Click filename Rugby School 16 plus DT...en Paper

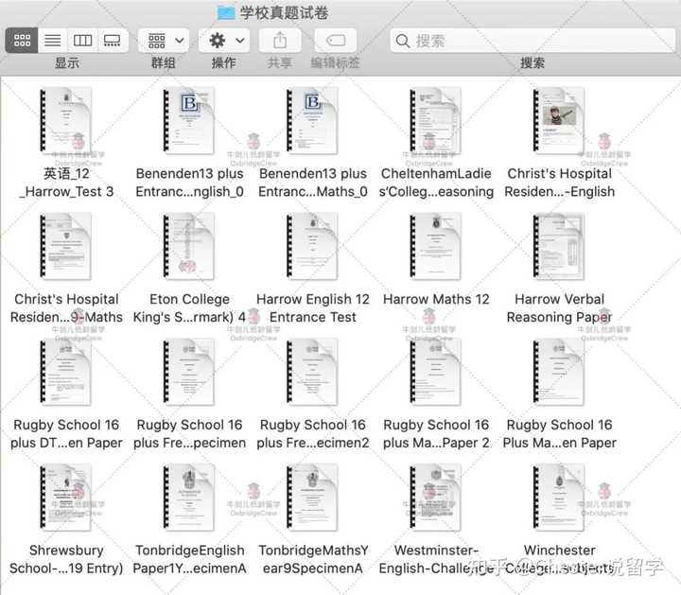point(66,433)
